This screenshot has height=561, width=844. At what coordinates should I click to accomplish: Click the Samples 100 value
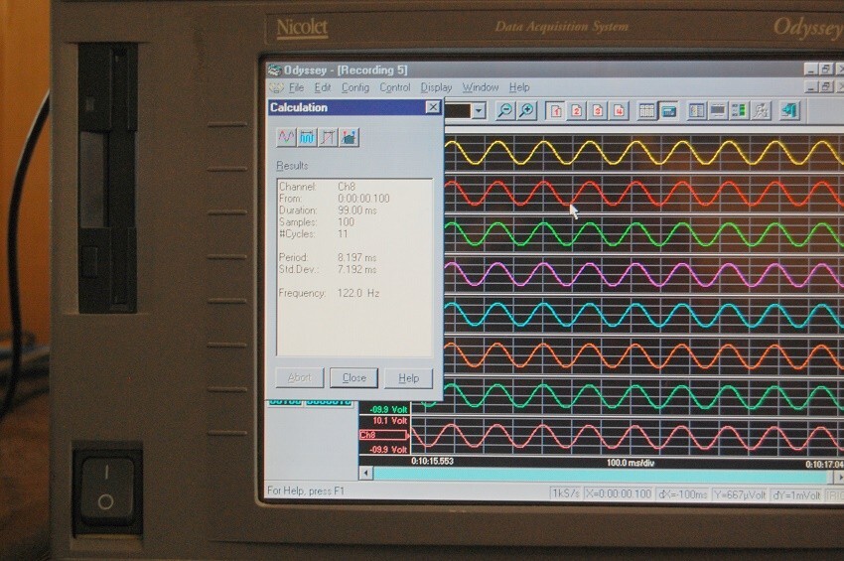[347, 222]
